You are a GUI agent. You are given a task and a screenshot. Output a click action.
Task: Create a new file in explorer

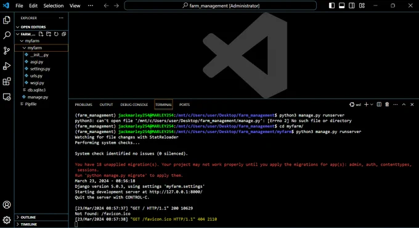pos(41,34)
